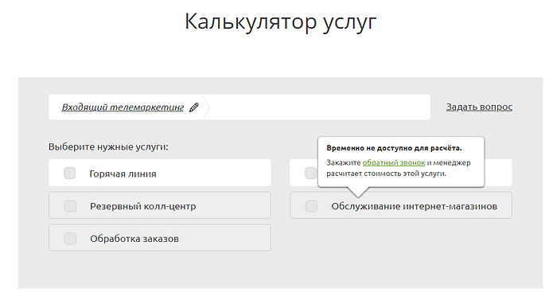Tick the Резервный колл-центр checkbox
Image resolution: width=557 pixels, height=308 pixels.
pos(70,206)
